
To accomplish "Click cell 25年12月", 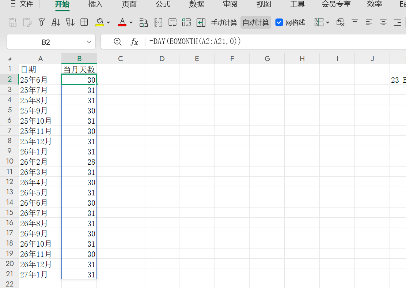I will pyautogui.click(x=40, y=141).
